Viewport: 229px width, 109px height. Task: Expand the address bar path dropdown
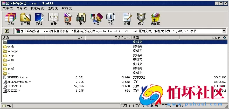[x=224, y=31]
